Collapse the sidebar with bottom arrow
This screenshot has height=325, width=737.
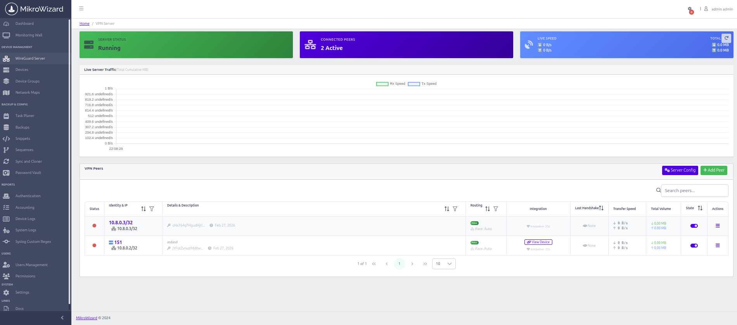(x=62, y=318)
